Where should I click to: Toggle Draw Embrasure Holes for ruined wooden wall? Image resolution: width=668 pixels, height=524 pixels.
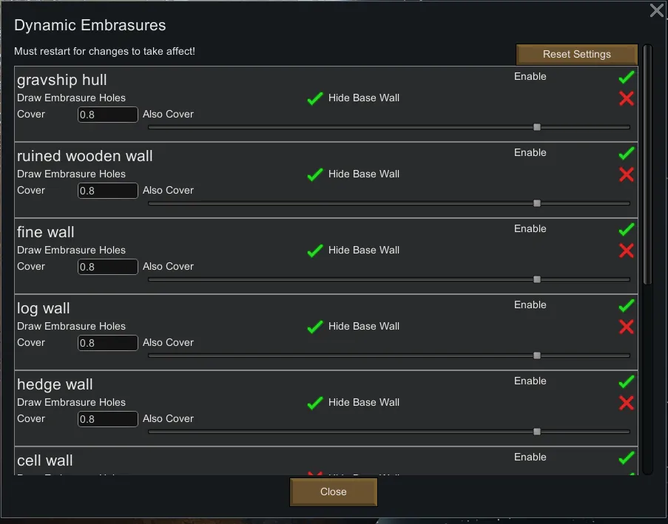(315, 174)
